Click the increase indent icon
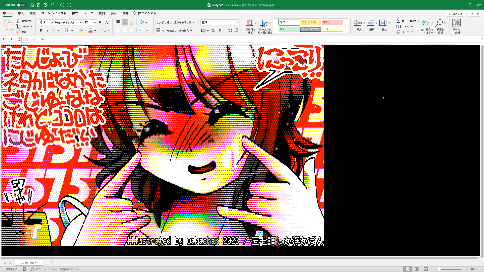484x272 pixels. 148,30
